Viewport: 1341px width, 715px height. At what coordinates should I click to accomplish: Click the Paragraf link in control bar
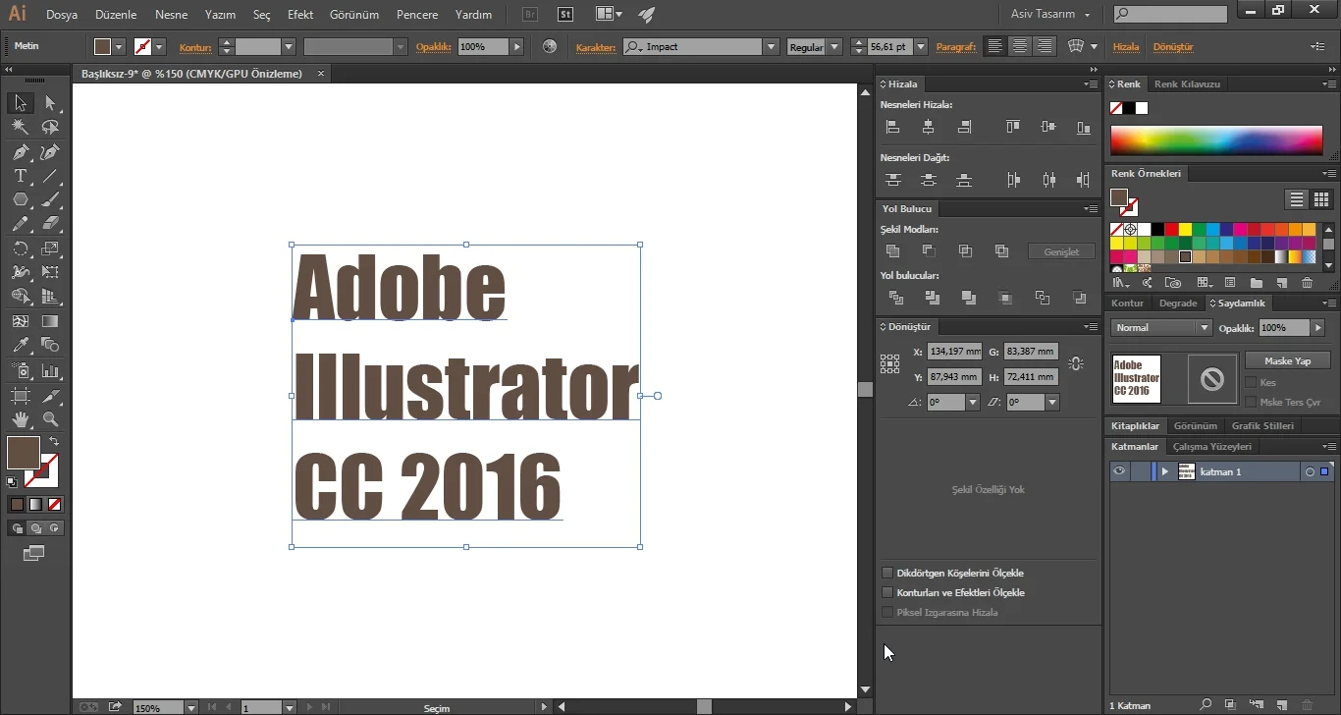tap(956, 47)
